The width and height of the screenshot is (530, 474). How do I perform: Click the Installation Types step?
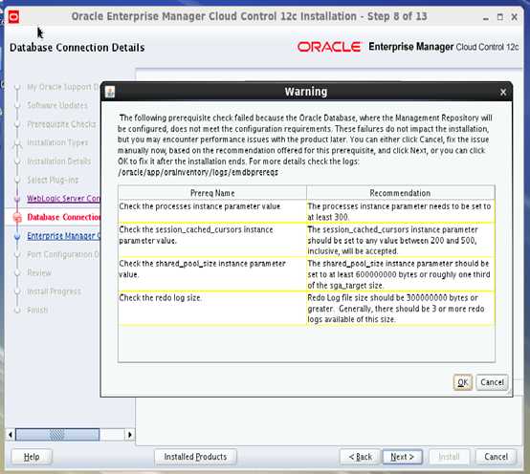click(57, 142)
